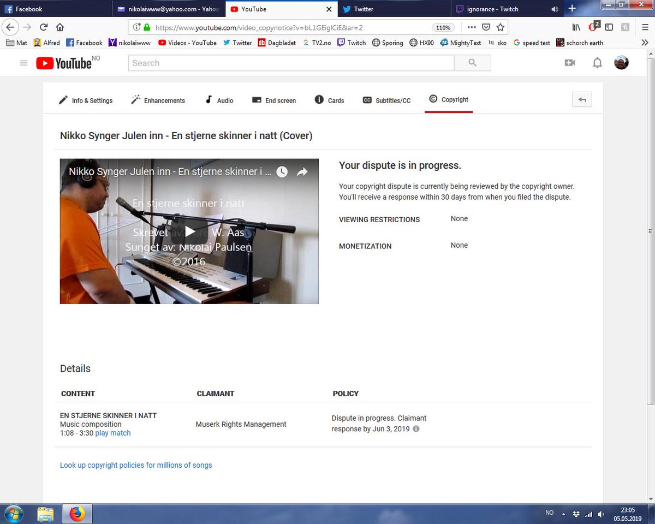This screenshot has width=655, height=524.
Task: Open the Info & Settings tab
Action: click(86, 100)
